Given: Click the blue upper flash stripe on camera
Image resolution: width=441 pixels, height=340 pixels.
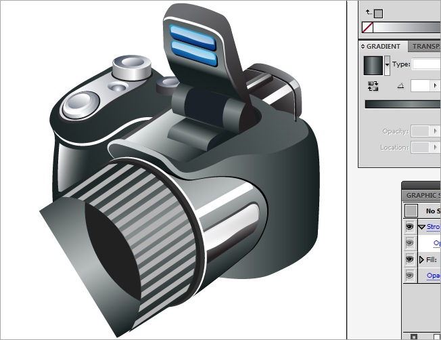Looking at the screenshot, I should pos(192,36).
